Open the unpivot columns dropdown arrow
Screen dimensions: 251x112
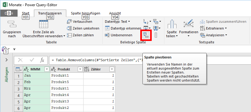(160, 22)
